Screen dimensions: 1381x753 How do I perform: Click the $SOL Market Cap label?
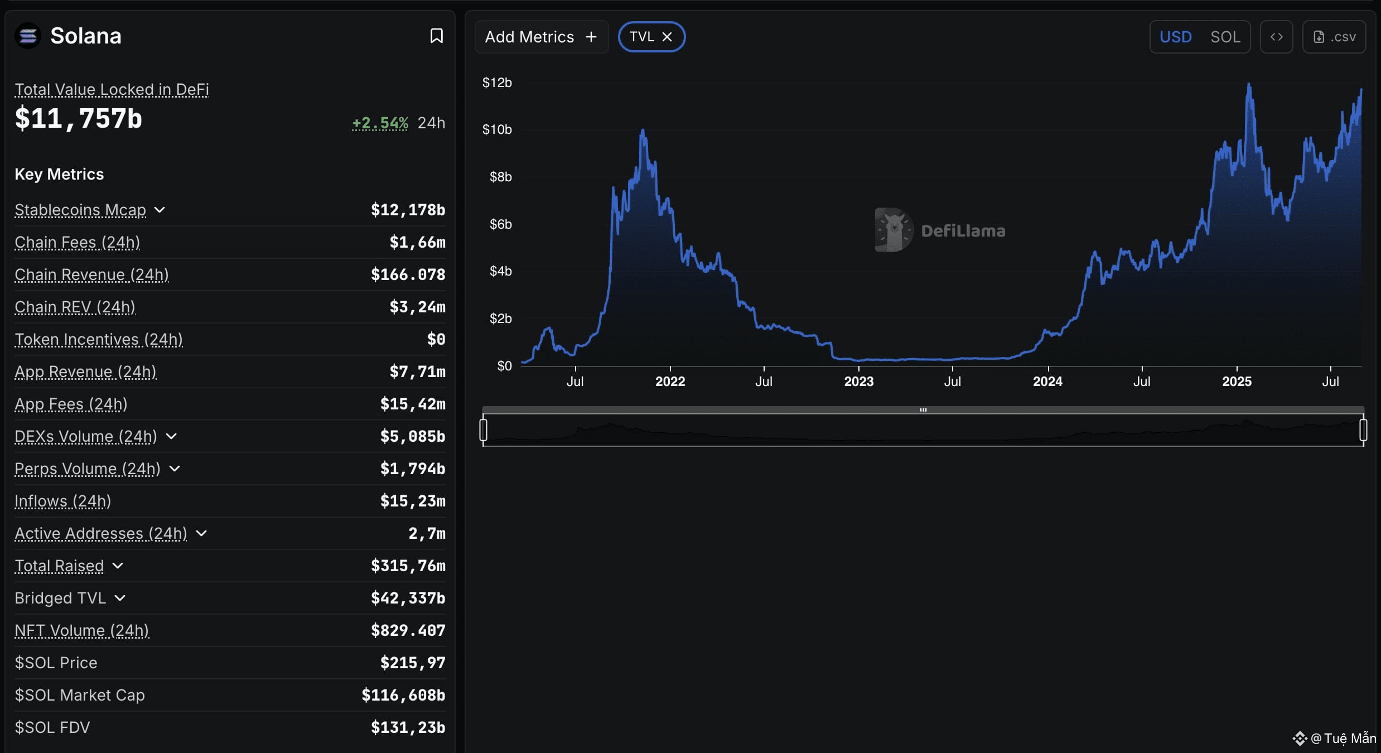80,695
